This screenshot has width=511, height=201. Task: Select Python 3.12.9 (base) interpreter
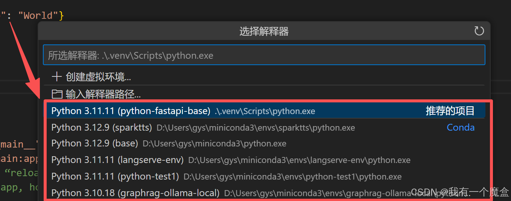tap(264, 144)
